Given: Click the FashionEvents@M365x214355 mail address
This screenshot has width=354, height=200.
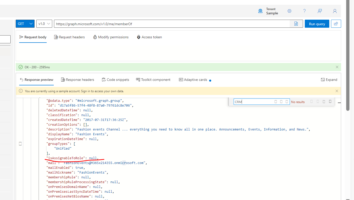Looking at the screenshot, I should (x=104, y=163).
